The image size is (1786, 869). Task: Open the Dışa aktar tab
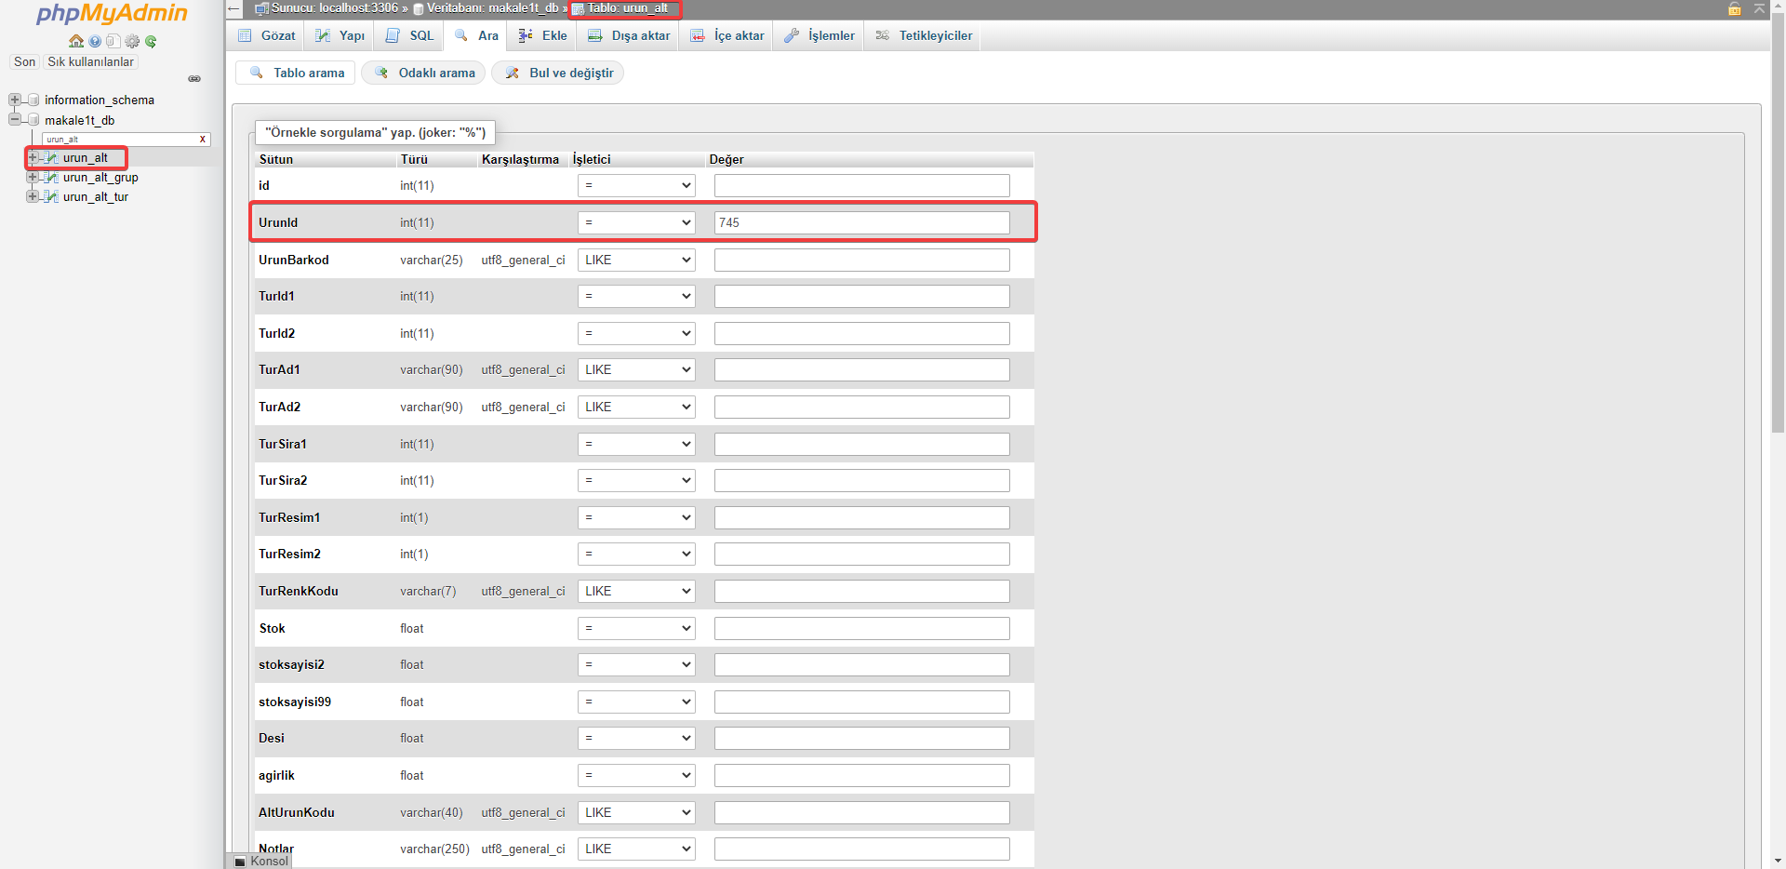(x=628, y=35)
